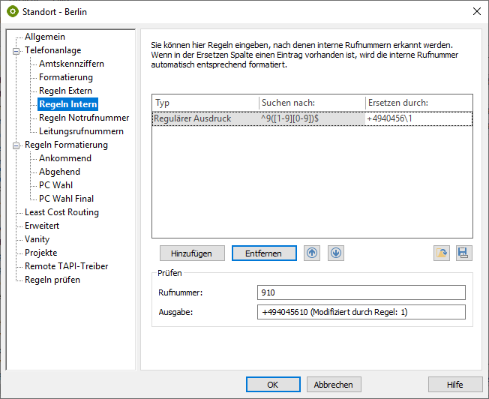Open the Regeln Extern page
The width and height of the screenshot is (489, 399).
pyautogui.click(x=65, y=91)
